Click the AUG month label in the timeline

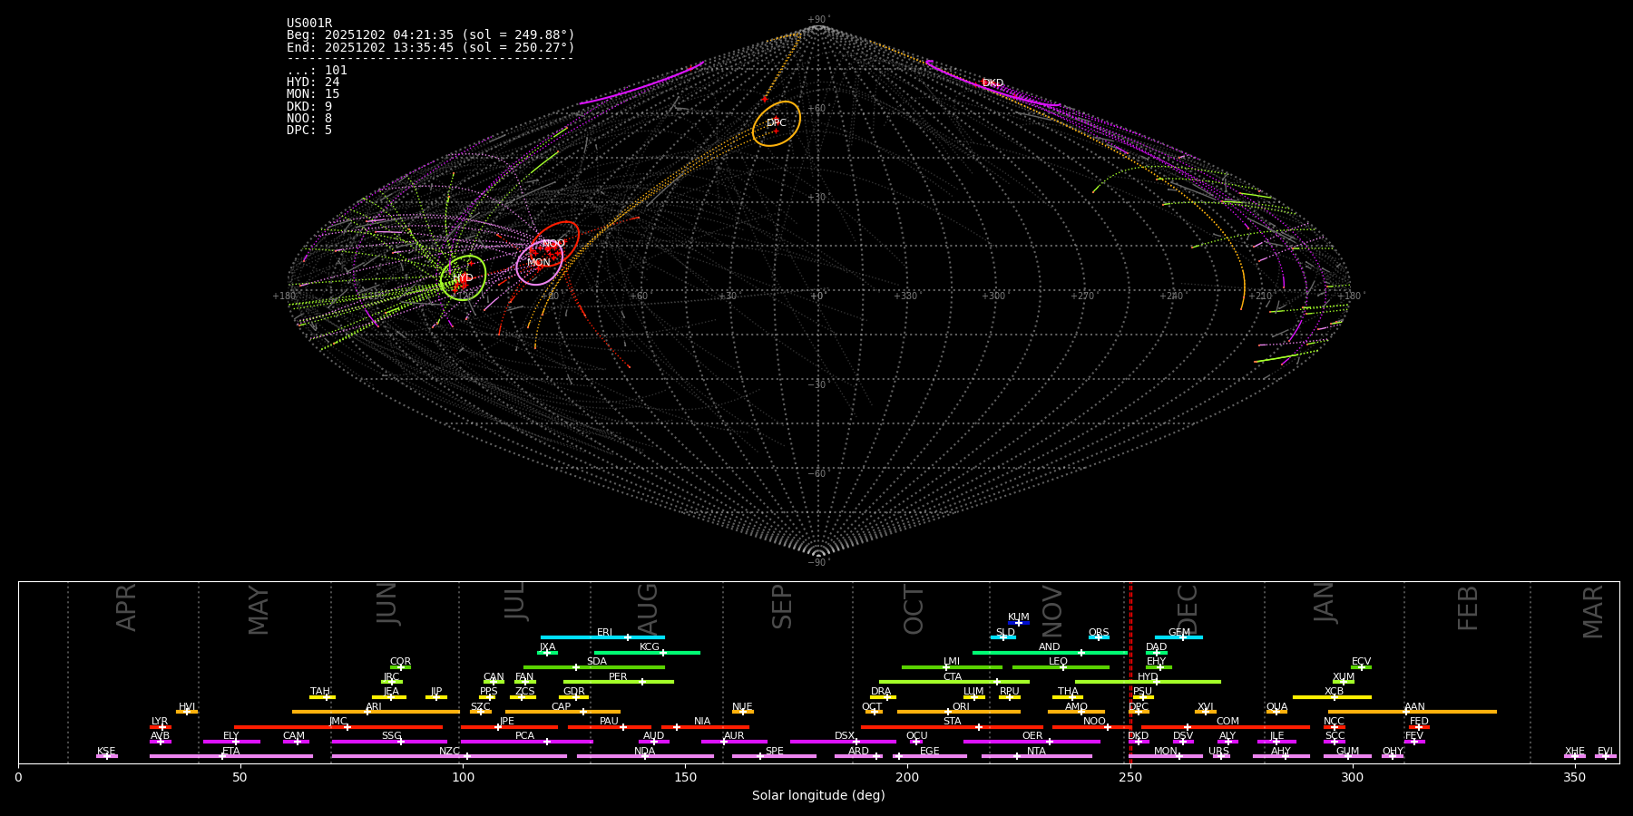point(648,607)
